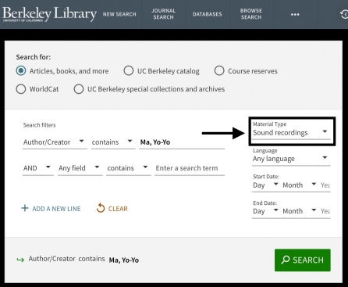Click the green Search button
Screen dimensions: 348x287
303,260
